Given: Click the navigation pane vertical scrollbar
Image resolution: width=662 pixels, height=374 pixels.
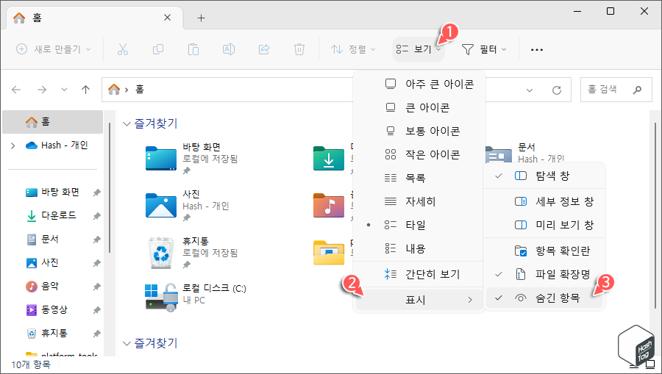Looking at the screenshot, I should [x=109, y=187].
